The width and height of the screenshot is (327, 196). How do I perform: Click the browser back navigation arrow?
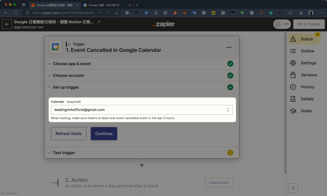point(6,13)
